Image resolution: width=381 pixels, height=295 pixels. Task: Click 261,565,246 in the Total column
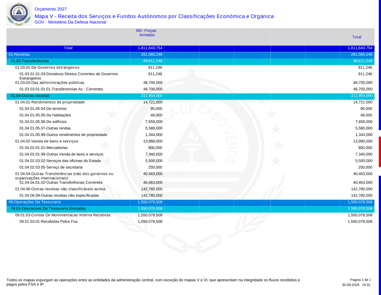point(362,55)
